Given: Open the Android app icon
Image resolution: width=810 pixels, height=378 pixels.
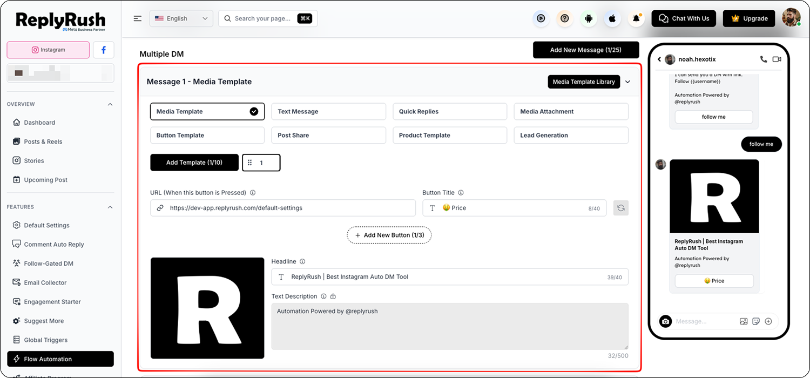Looking at the screenshot, I should tap(589, 18).
